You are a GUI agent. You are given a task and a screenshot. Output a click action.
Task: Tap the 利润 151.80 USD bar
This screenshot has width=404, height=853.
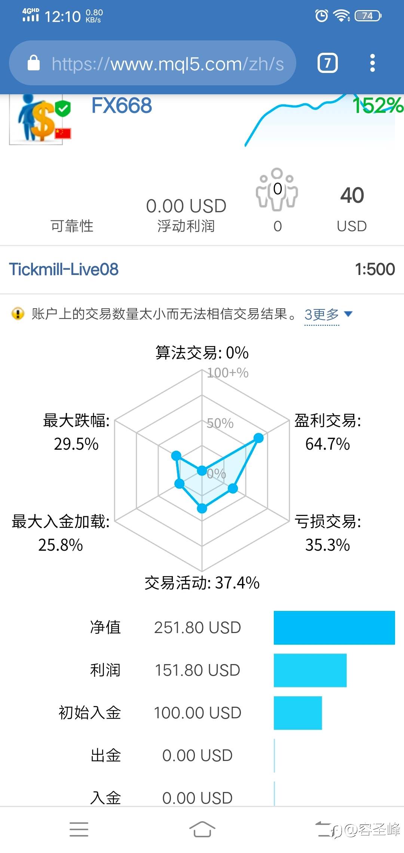310,670
